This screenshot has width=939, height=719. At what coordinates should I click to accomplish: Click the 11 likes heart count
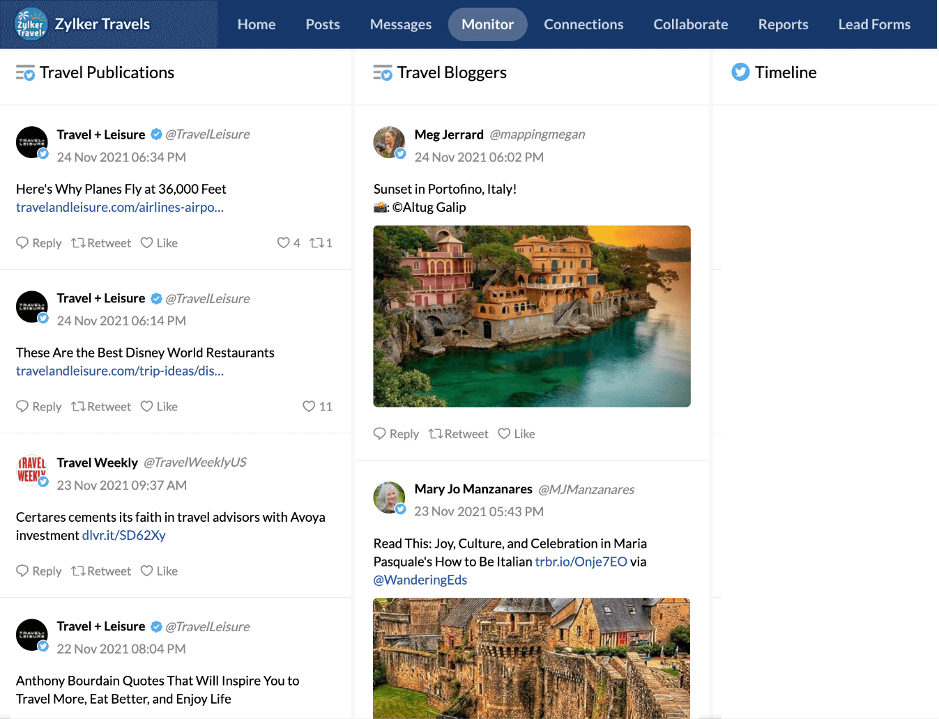pyautogui.click(x=318, y=406)
